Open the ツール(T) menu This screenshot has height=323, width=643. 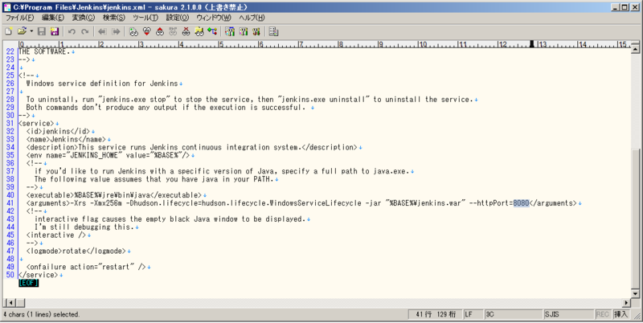(x=145, y=18)
